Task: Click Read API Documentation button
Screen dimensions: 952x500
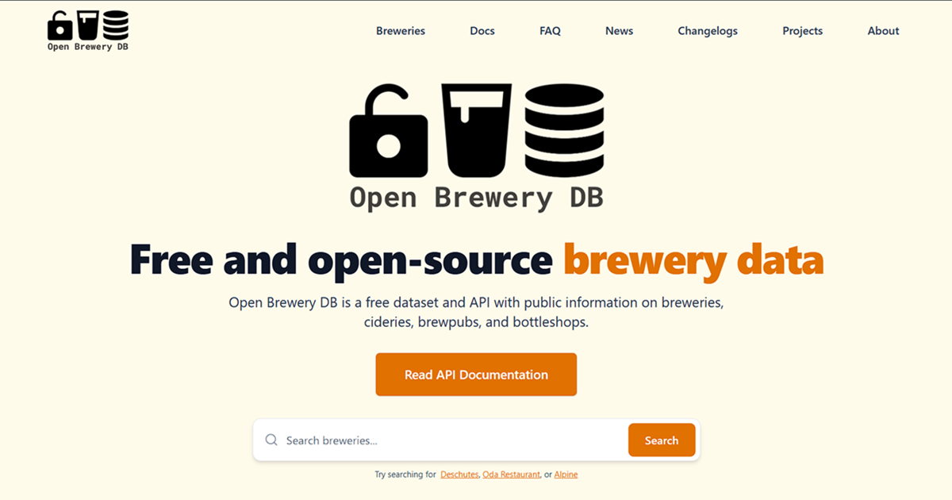Action: 476,375
